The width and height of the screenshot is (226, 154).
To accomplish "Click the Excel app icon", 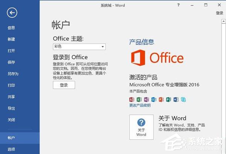I will pyautogui.click(x=139, y=99).
